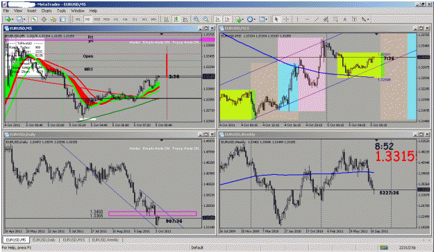Select the Text Label tool marked T
Image resolution: width=434 pixels, height=252 pixels.
(354, 19)
